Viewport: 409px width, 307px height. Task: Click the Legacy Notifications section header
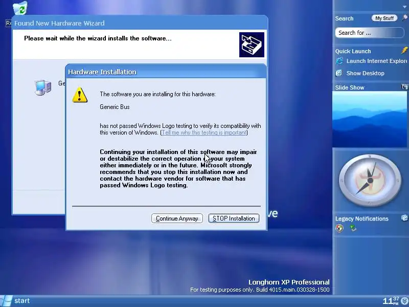(361, 219)
